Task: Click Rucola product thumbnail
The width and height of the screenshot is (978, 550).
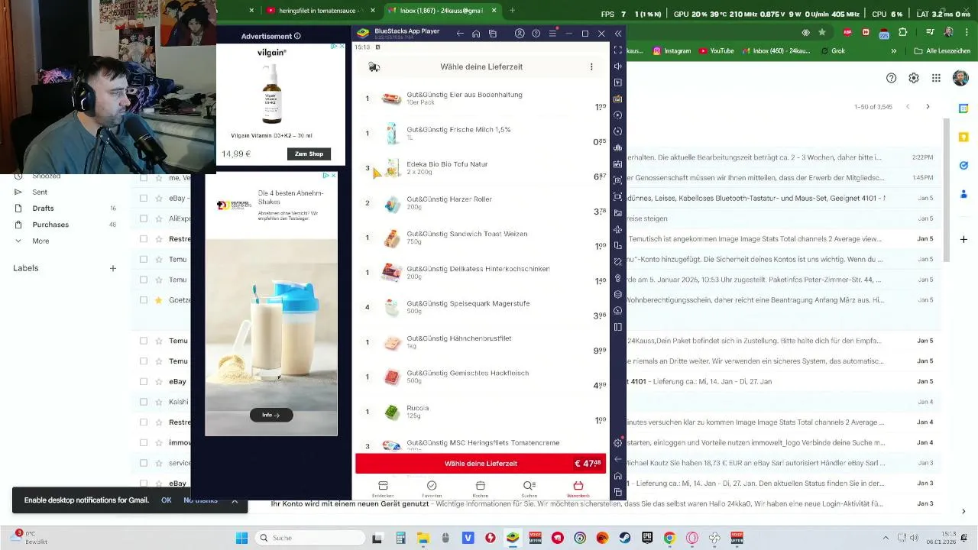Action: [x=392, y=412]
